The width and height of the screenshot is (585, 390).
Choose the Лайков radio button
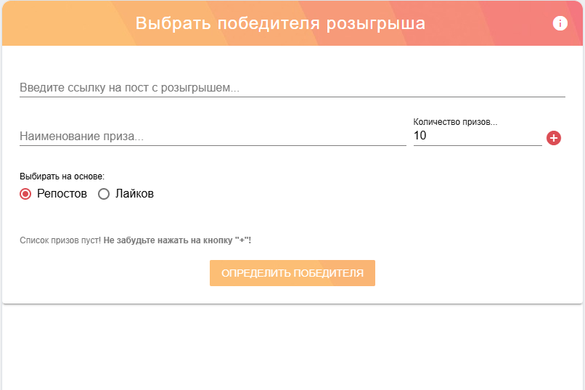104,194
